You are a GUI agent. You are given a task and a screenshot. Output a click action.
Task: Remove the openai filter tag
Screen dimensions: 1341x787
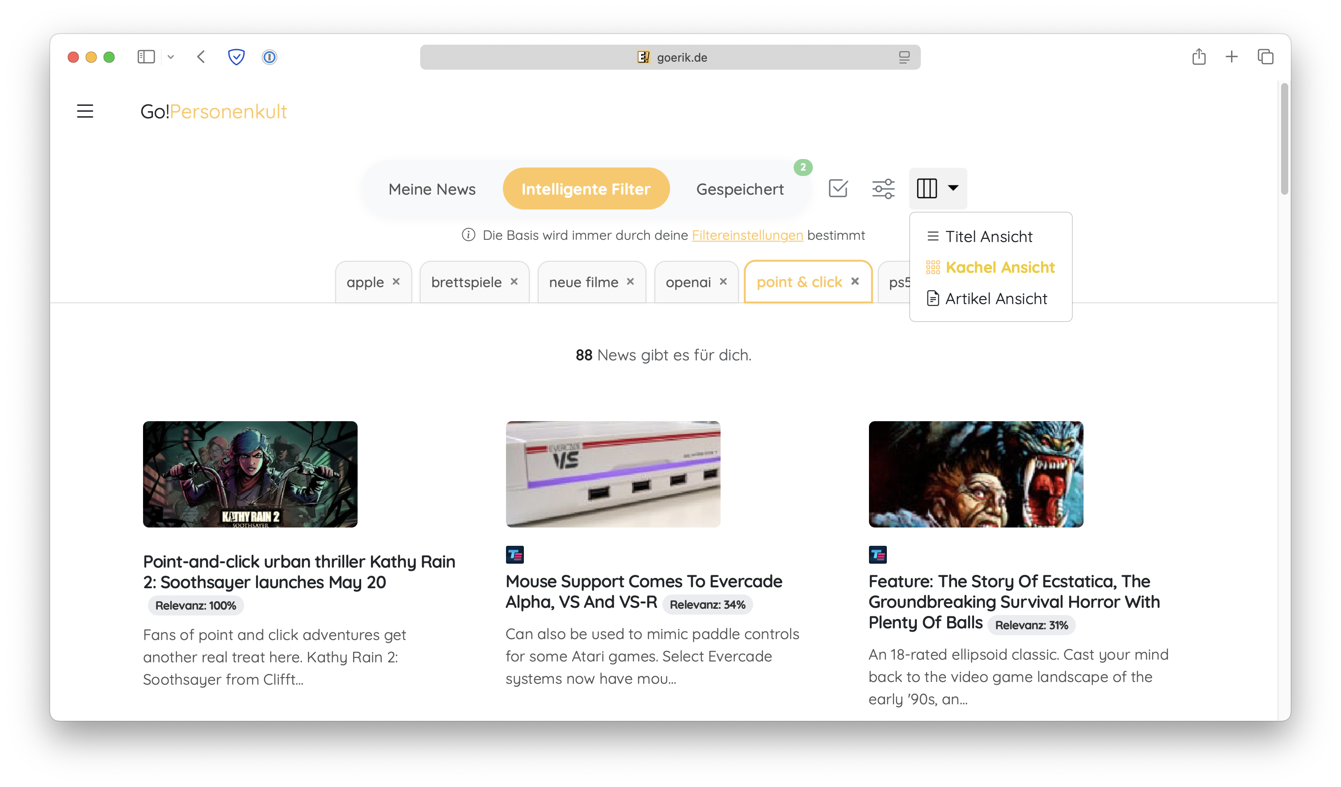coord(723,281)
